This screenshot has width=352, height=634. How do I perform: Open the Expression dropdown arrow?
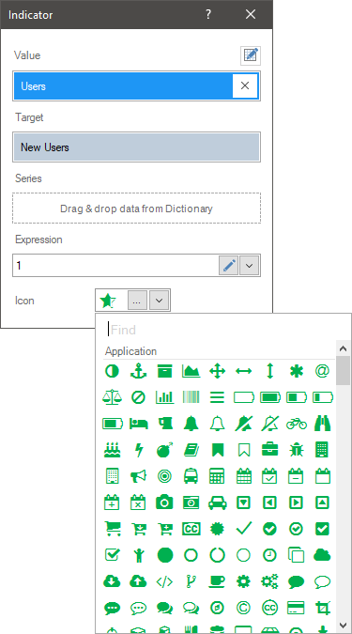(250, 265)
